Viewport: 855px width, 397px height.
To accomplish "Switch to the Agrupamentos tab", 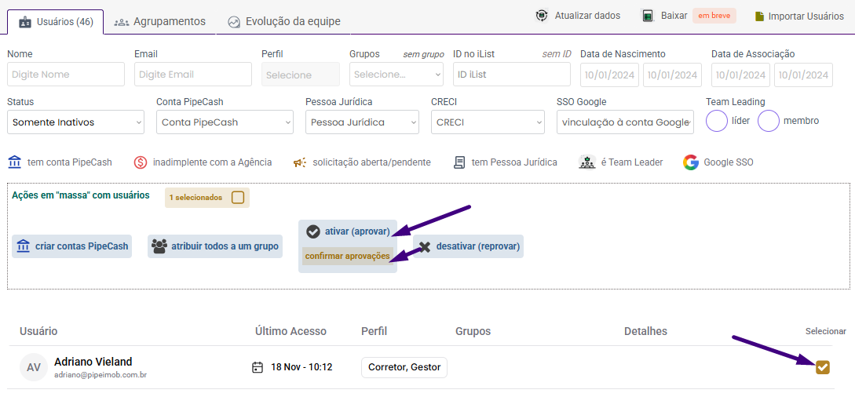I will [x=160, y=21].
